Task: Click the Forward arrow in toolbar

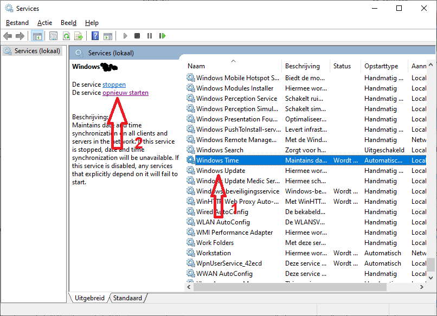Action: click(20, 36)
